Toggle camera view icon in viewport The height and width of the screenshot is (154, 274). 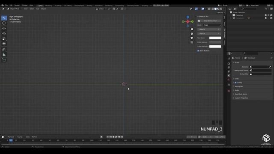coord(192,38)
